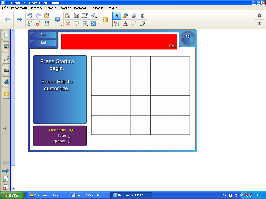Viewport: 266px width, 199px height.
Task: Show the screen shade tool
Action: coord(76,23)
